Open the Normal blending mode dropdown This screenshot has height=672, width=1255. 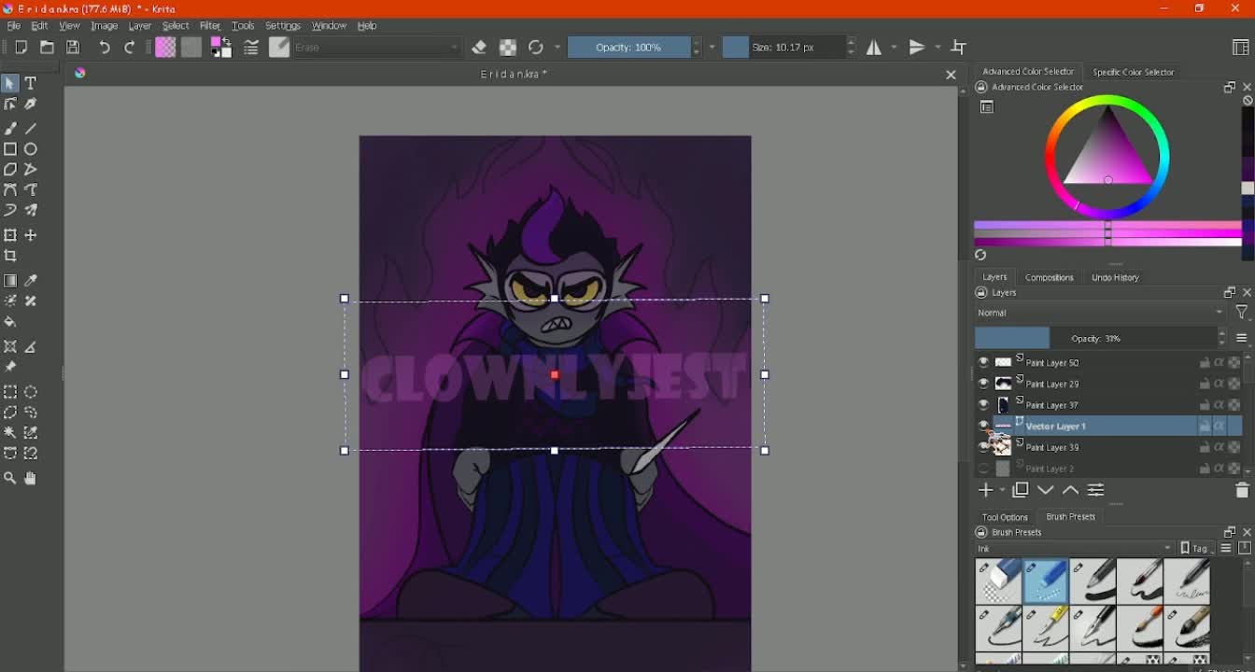tap(1100, 313)
